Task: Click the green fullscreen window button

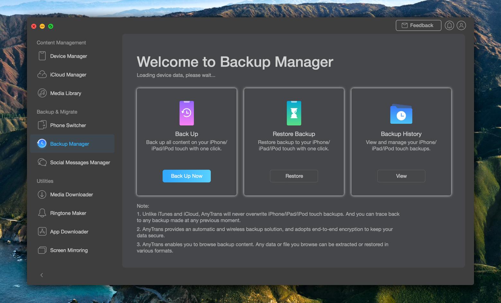Action: pos(51,26)
